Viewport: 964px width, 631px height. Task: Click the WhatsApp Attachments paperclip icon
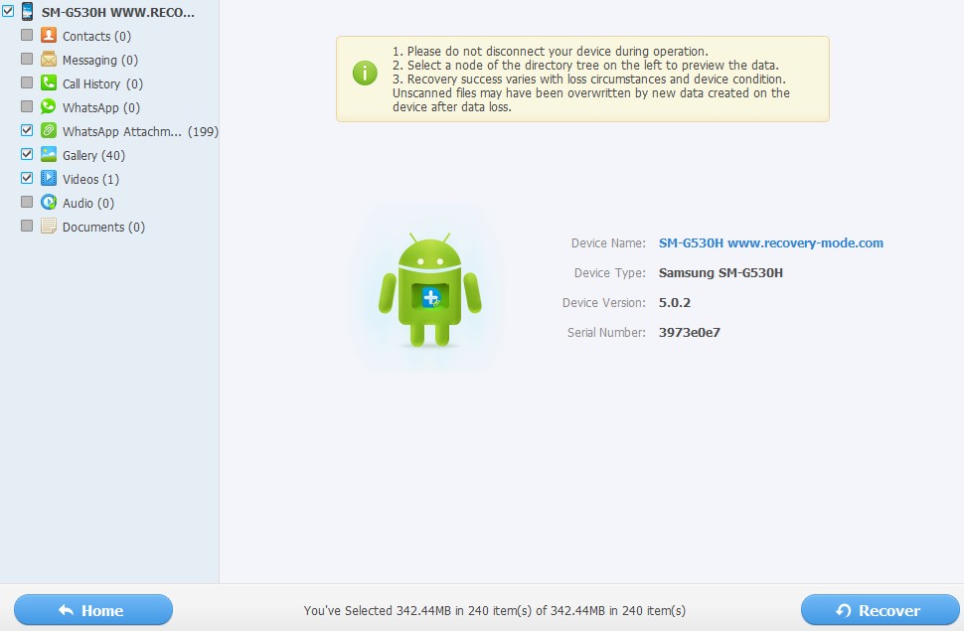[49, 130]
